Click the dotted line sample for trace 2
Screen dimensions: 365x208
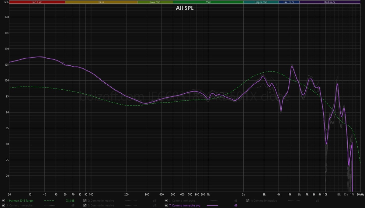tap(131, 201)
